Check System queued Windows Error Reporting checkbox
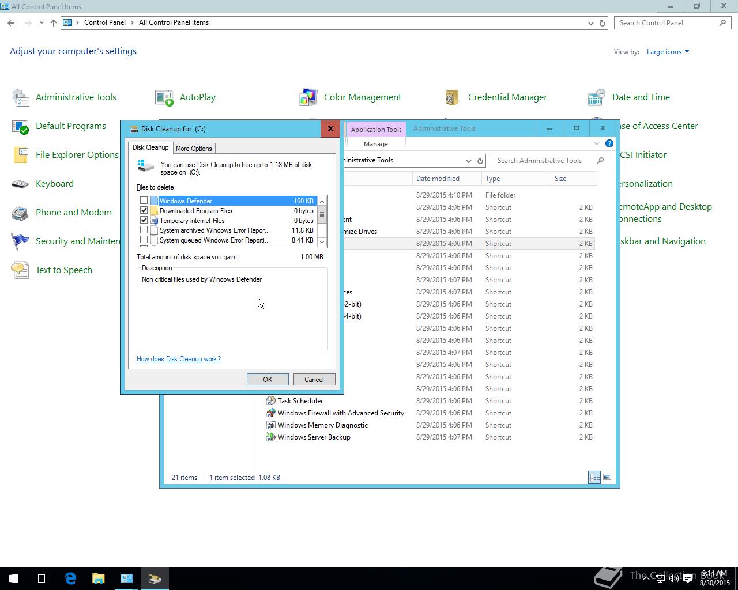Image resolution: width=738 pixels, height=590 pixels. point(144,240)
